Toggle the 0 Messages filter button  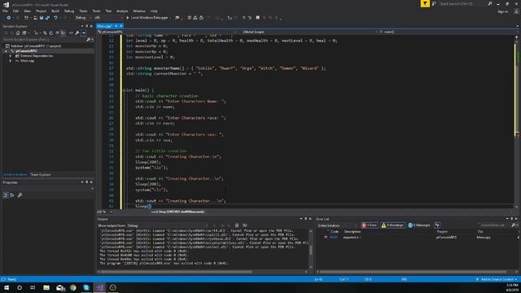click(x=419, y=225)
